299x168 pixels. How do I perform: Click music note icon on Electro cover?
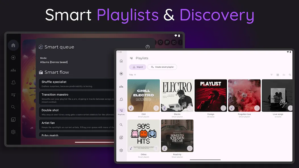(x=165, y=108)
